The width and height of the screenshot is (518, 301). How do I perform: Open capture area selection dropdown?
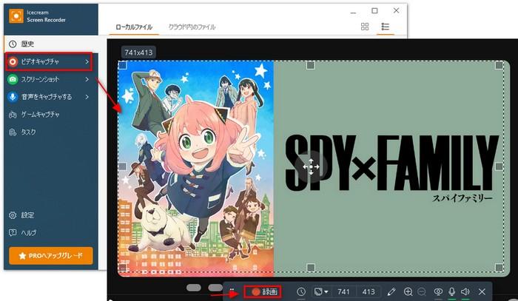click(x=321, y=292)
